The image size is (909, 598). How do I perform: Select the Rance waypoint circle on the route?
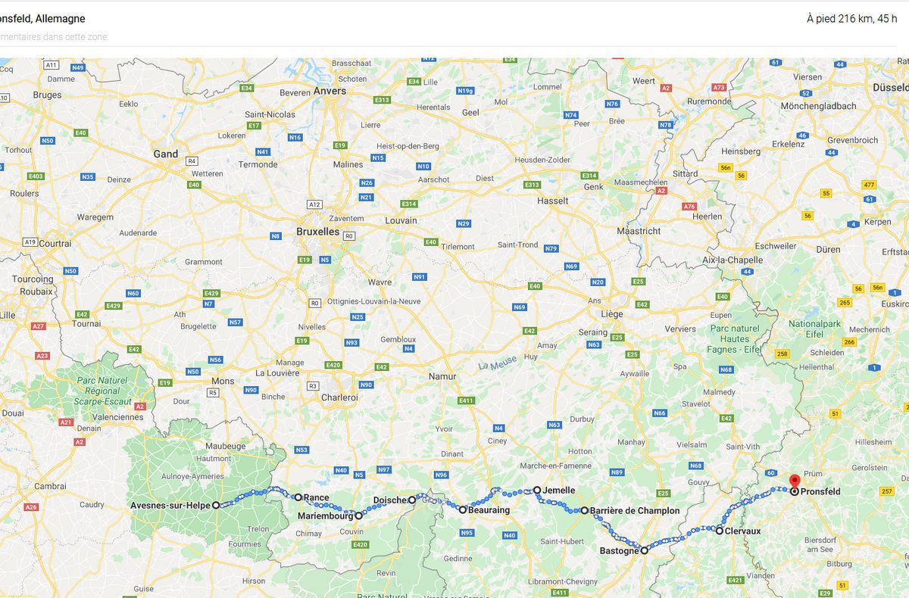298,497
